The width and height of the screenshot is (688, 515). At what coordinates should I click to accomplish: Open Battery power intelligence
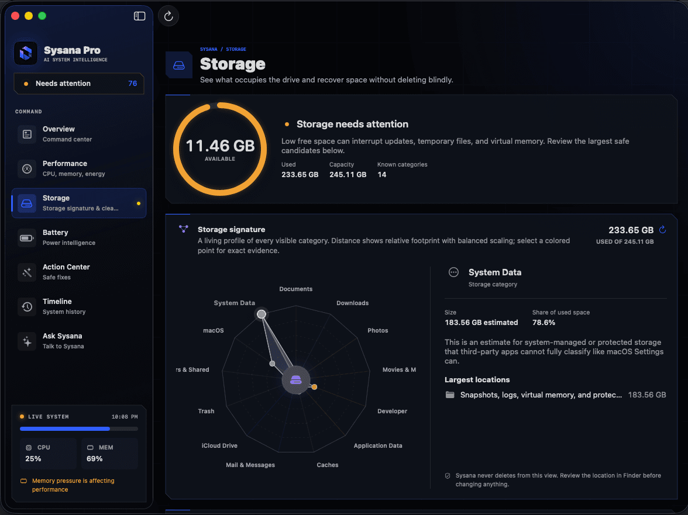point(79,237)
